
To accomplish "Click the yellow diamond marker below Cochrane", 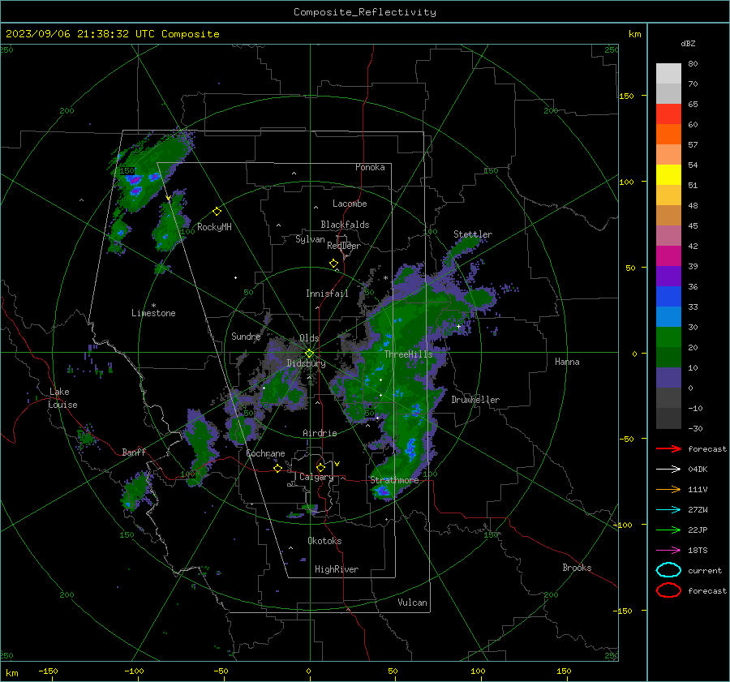I will click(277, 468).
